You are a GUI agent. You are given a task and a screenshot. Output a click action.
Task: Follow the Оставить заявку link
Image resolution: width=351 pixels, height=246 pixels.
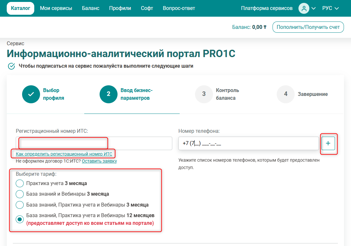tap(99, 161)
